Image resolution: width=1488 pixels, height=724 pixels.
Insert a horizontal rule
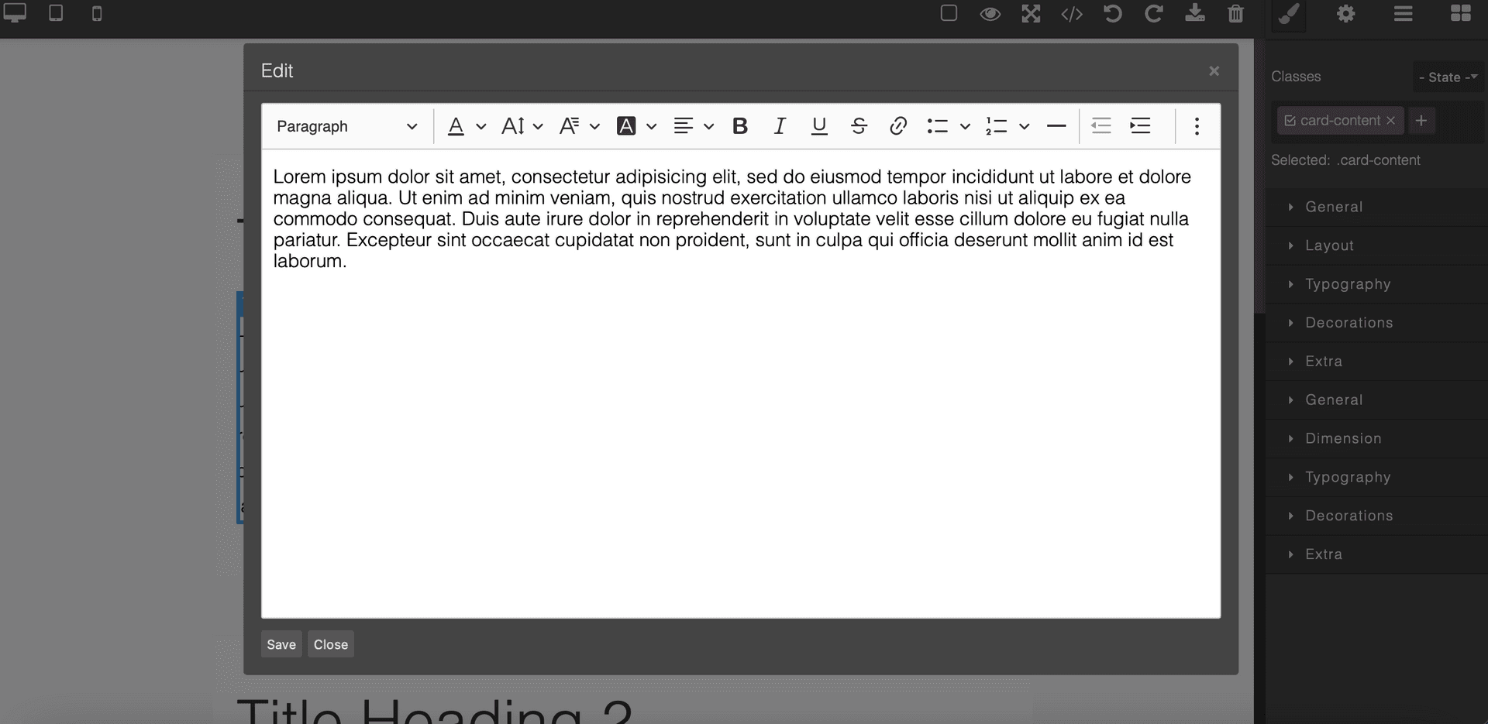point(1056,125)
